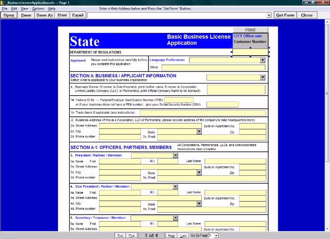Click the 2a Street Address field
This screenshot has height=239, width=330.
(x=150, y=126)
